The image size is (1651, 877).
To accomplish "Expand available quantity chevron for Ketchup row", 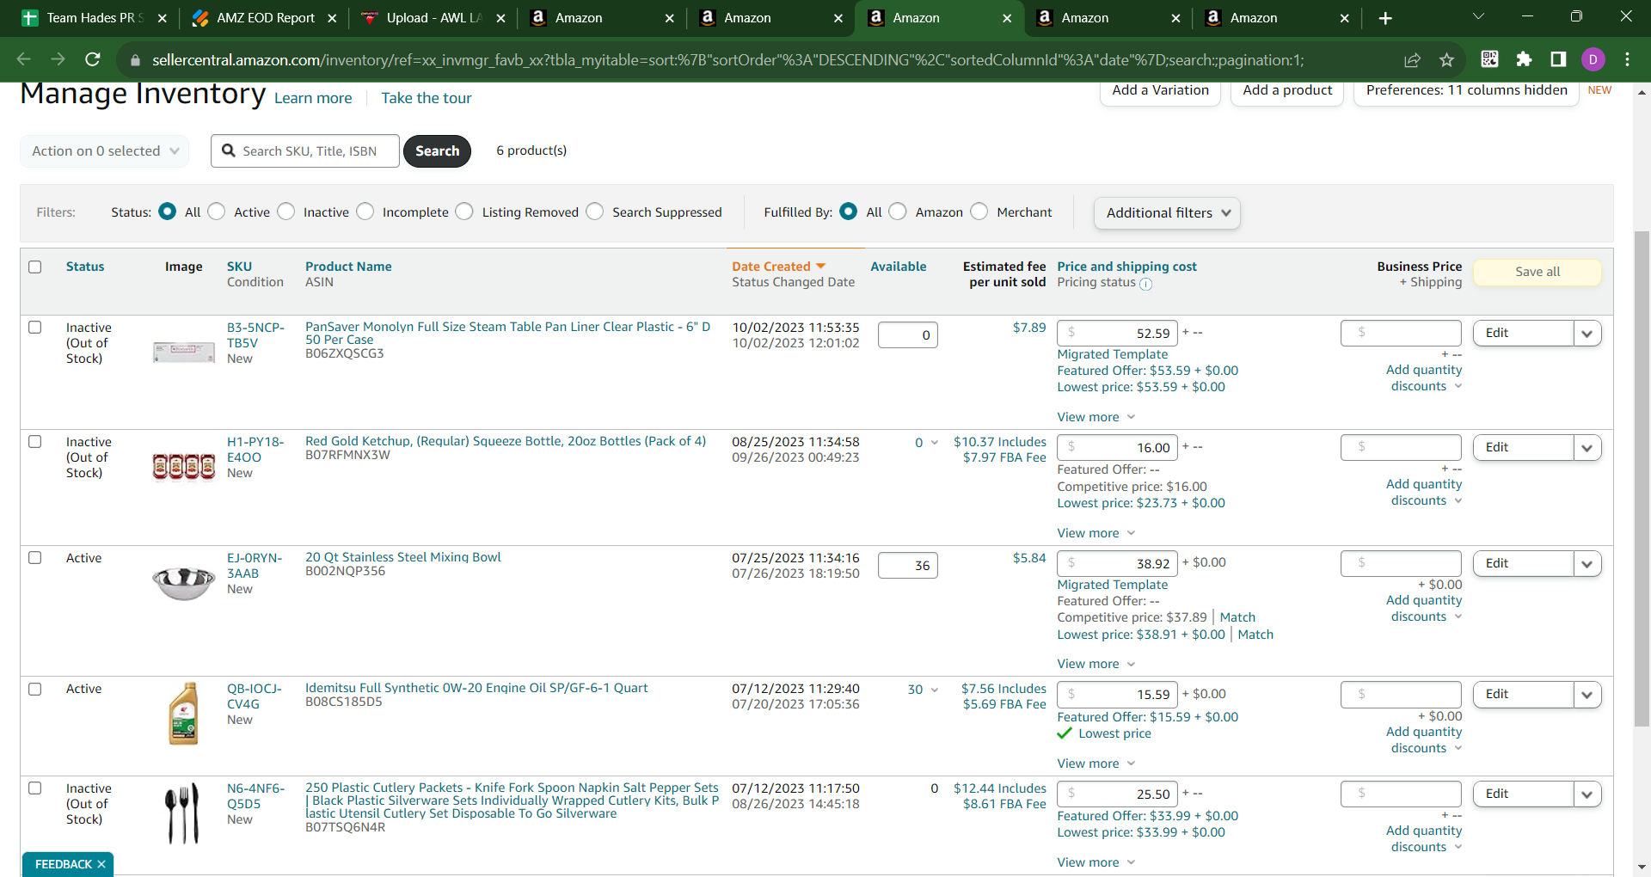I will [x=934, y=443].
